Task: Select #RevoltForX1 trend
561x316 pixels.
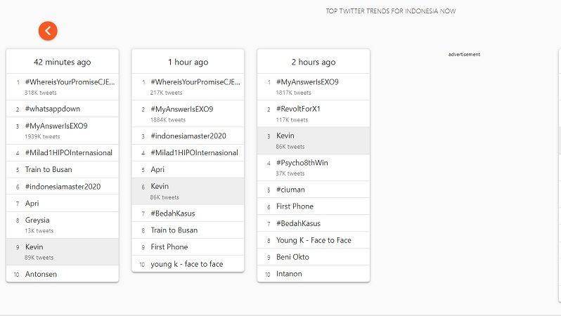Action: [314, 114]
